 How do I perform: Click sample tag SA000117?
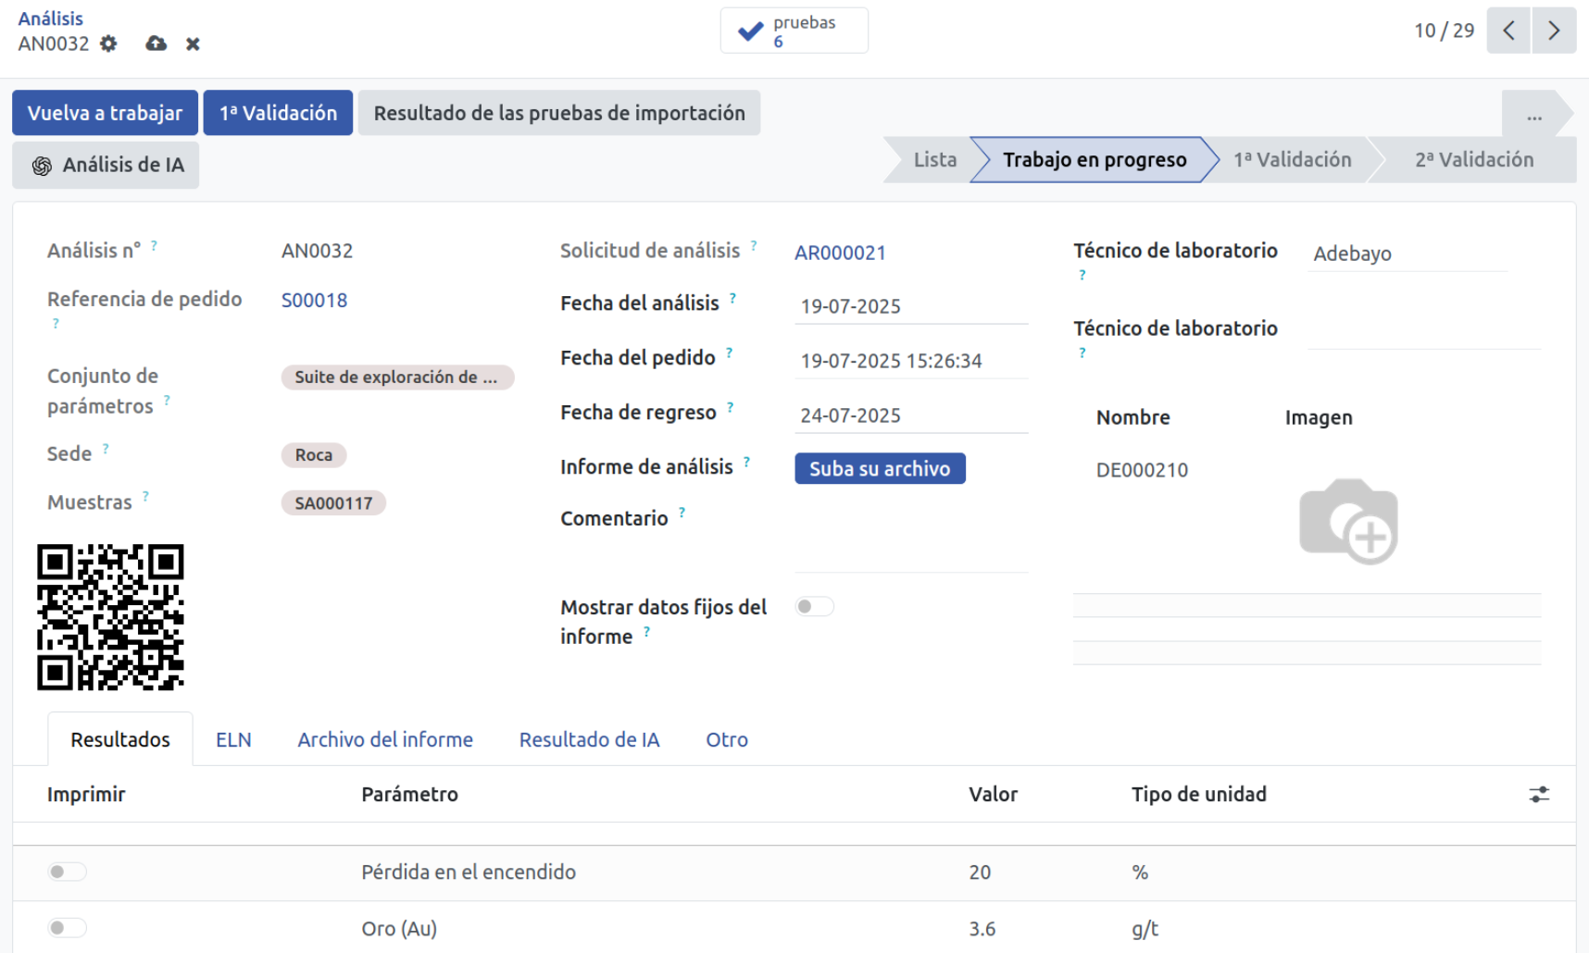pos(333,502)
